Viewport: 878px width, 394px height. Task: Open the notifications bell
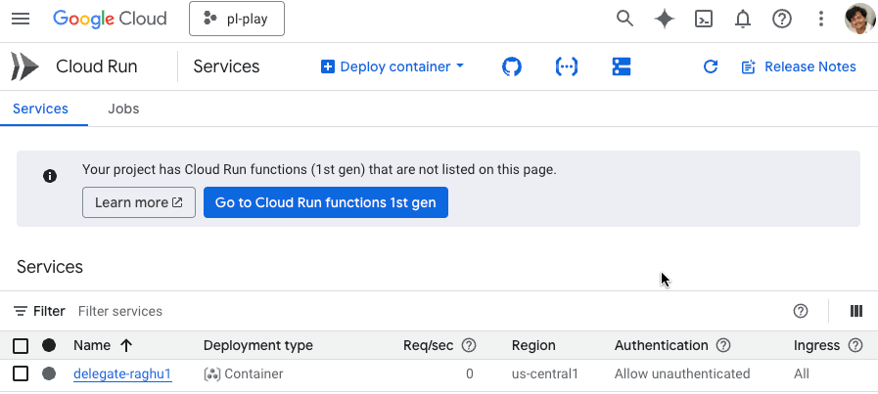743,19
